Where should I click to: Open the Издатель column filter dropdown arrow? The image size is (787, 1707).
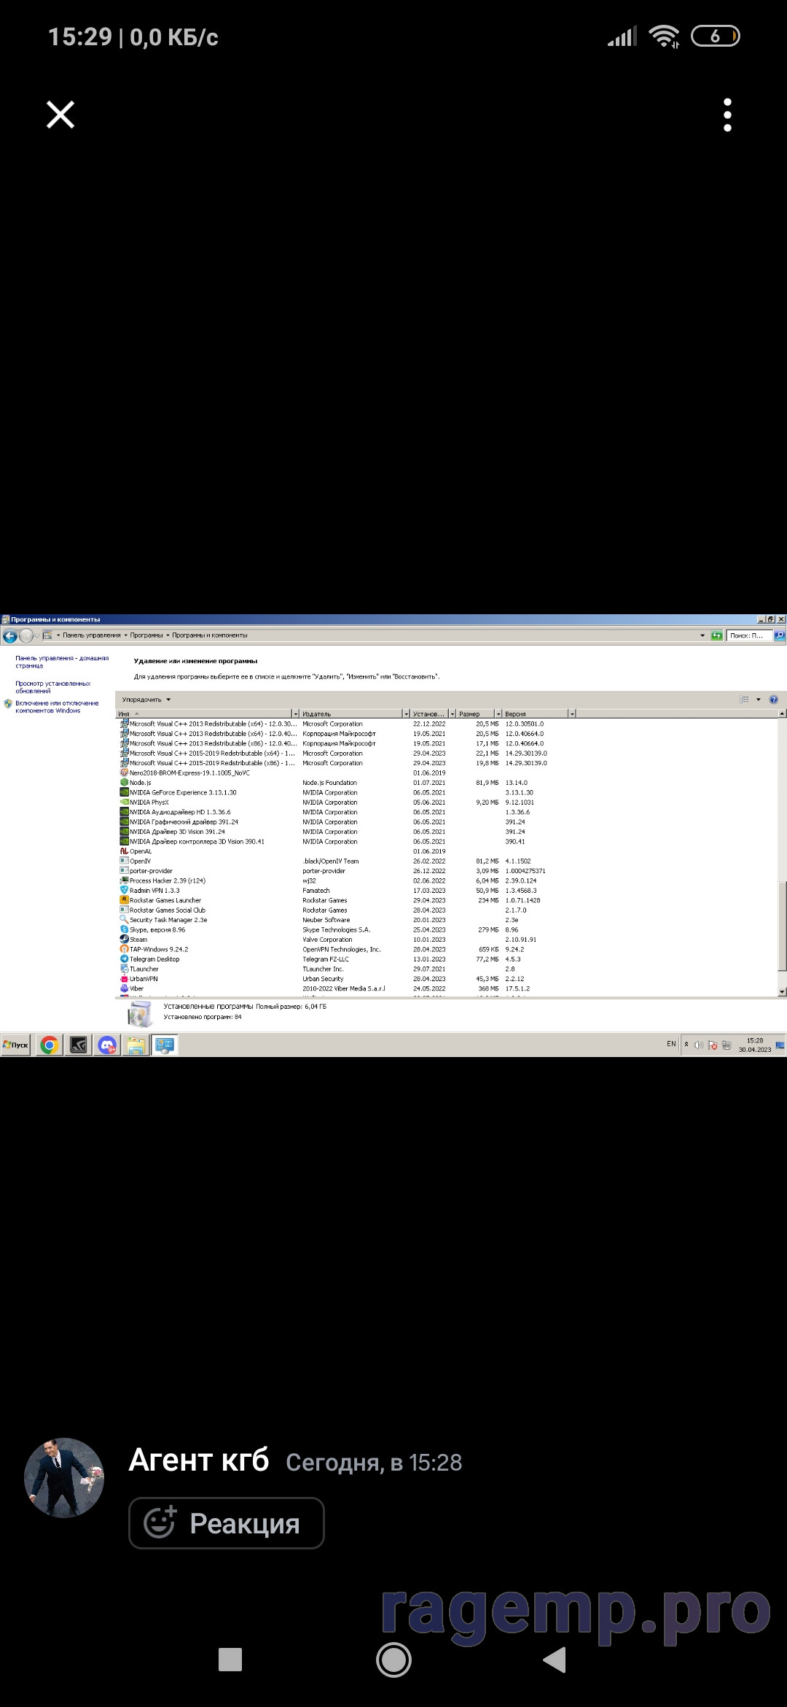point(406,713)
